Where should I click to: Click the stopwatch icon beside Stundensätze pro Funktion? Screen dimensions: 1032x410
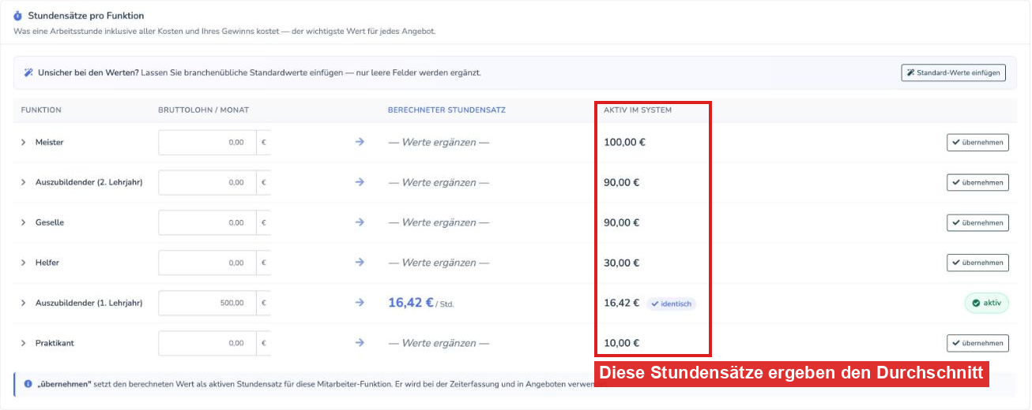pos(18,16)
